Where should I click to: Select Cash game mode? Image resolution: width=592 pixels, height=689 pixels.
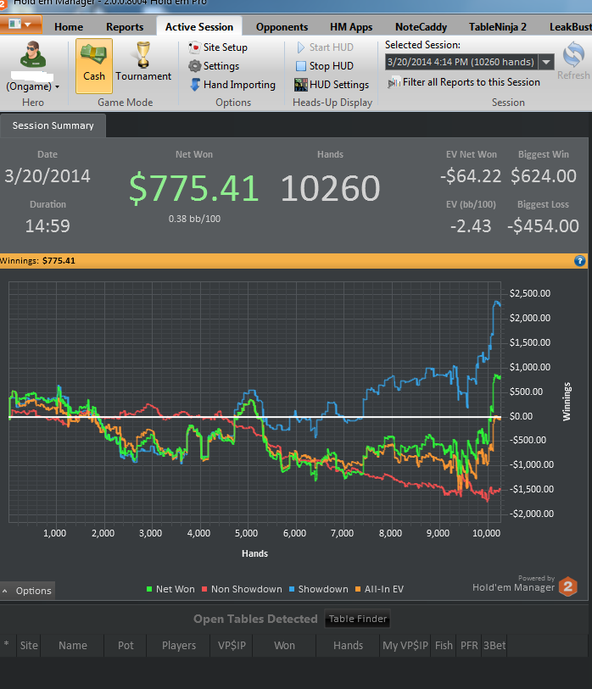[94, 65]
